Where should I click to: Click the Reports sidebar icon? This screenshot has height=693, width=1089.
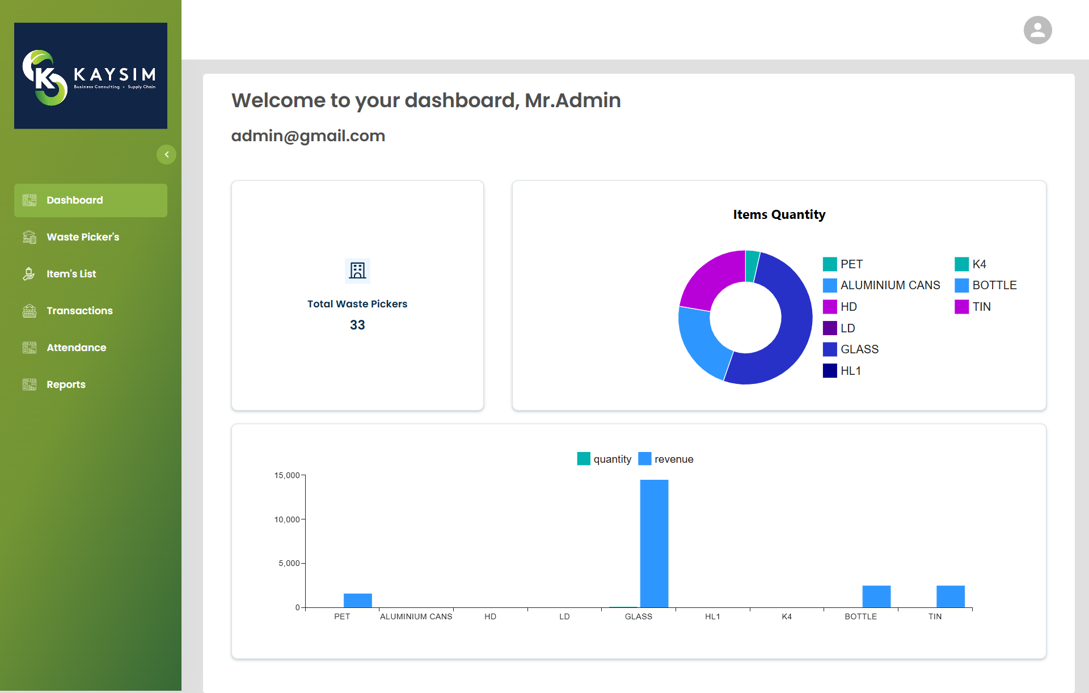[29, 384]
